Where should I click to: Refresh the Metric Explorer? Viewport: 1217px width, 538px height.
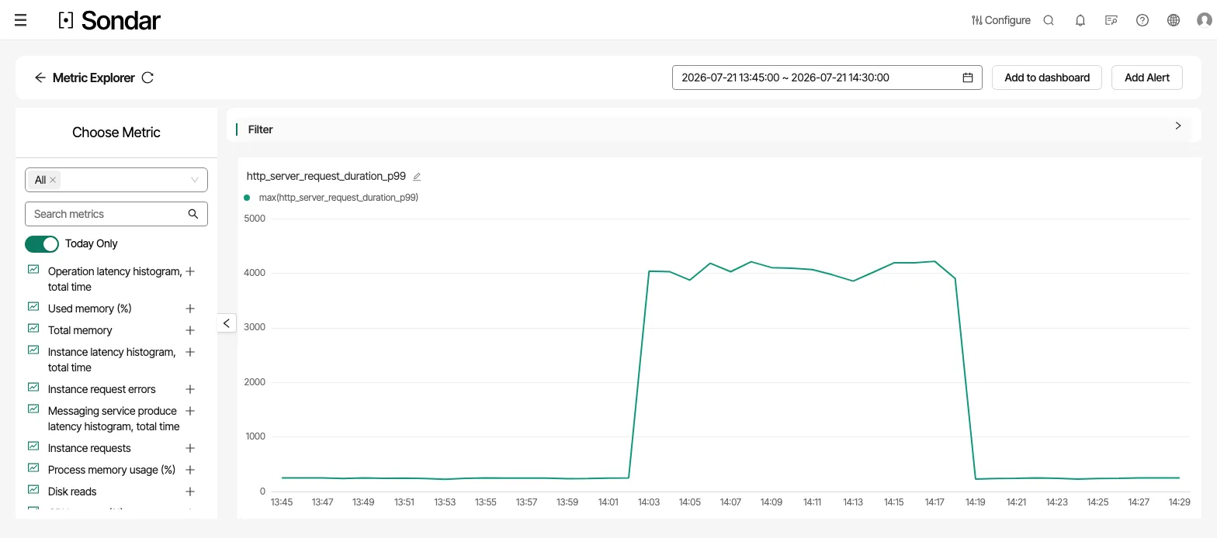point(147,78)
